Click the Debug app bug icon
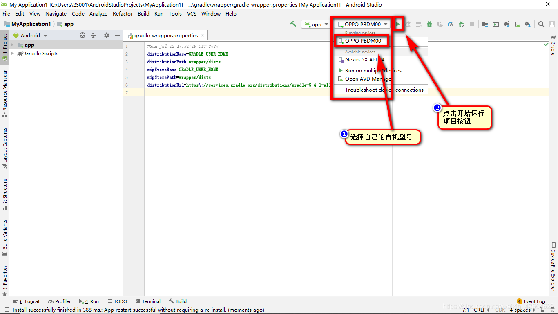This screenshot has width=558, height=314. click(x=429, y=24)
